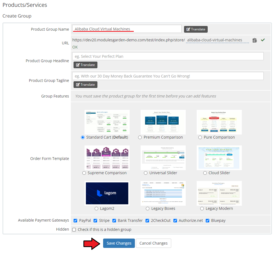Image resolution: width=273 pixels, height=255 pixels.
Task: Click Translate button beside Product Group Name
Action: pyautogui.click(x=196, y=29)
